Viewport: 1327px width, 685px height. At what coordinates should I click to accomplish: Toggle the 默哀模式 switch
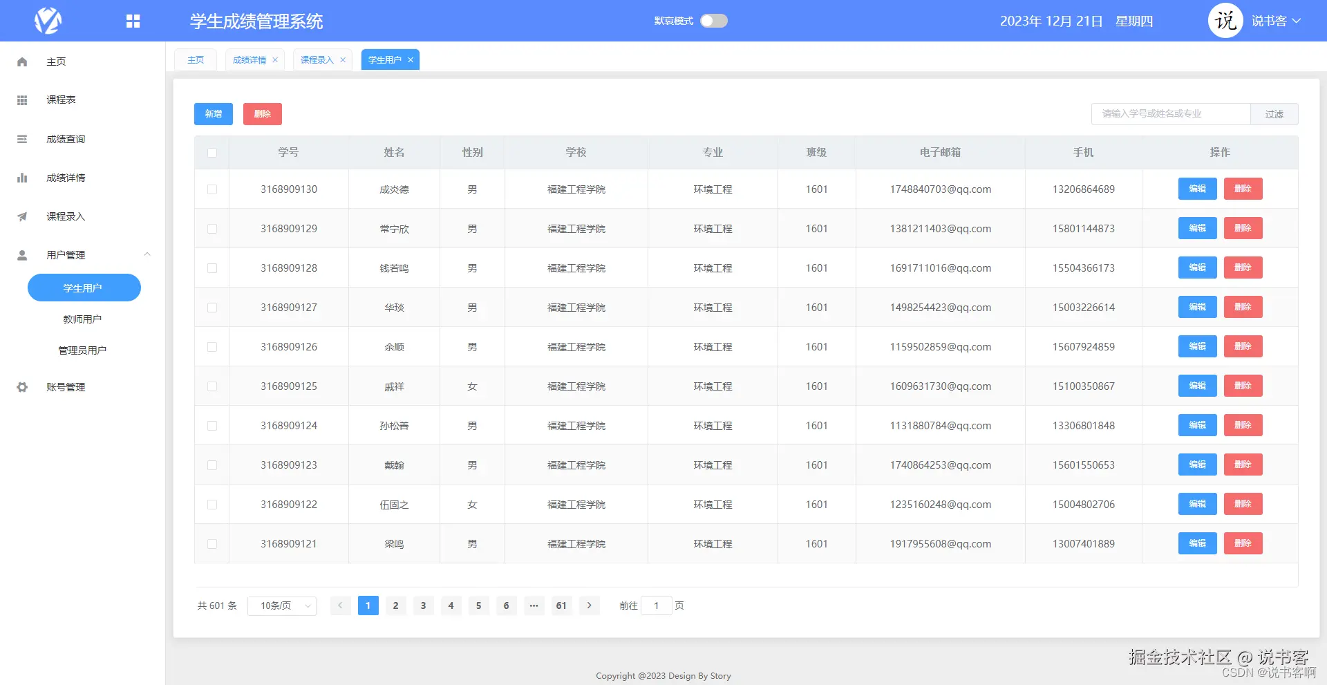coord(714,21)
